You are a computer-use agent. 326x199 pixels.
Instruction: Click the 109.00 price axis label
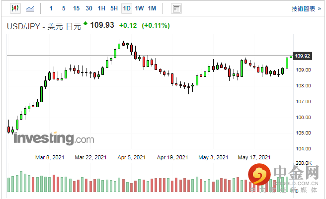pos(303,70)
